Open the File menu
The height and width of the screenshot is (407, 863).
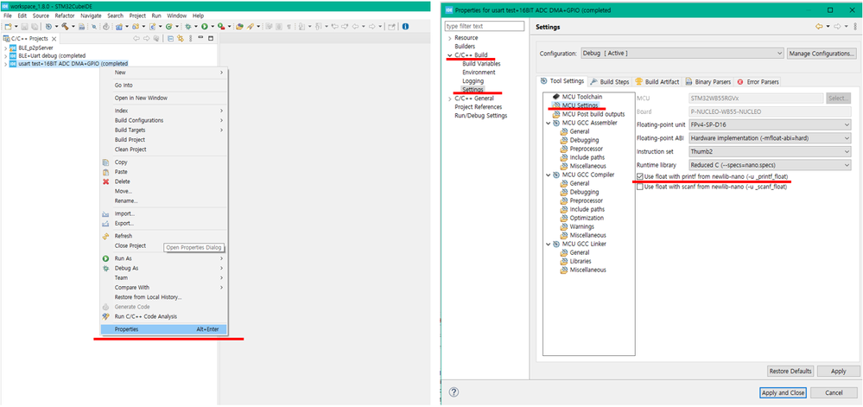coord(7,16)
